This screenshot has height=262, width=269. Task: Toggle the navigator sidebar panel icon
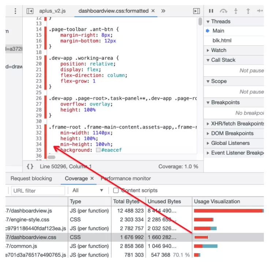(x=30, y=11)
